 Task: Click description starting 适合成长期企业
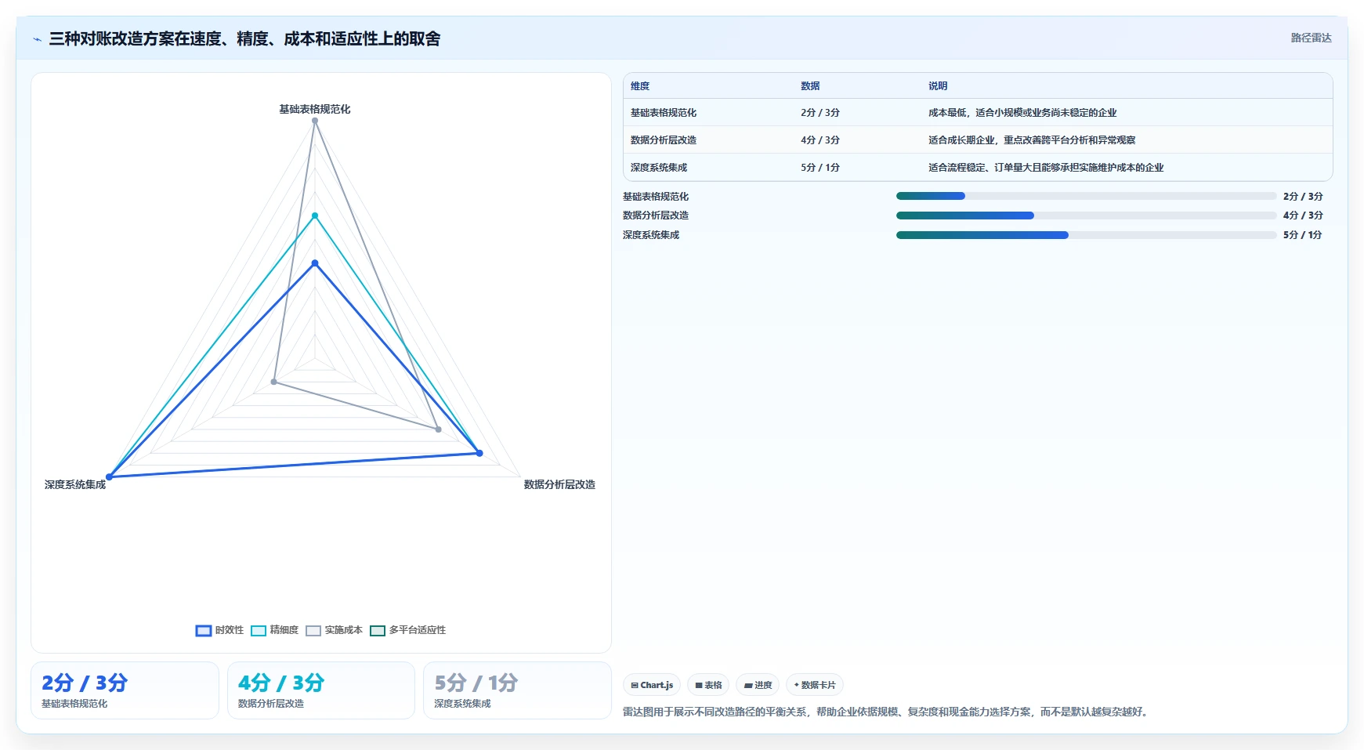[x=1032, y=140]
